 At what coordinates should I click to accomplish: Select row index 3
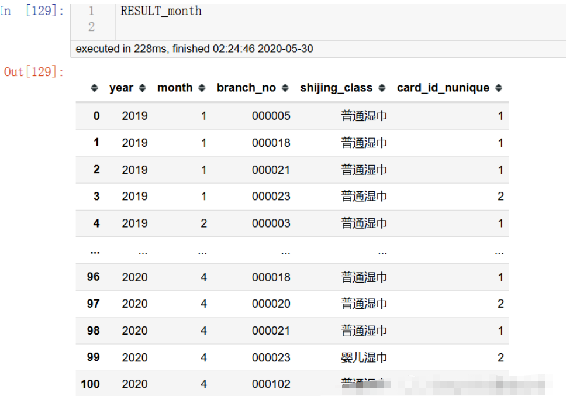(x=96, y=197)
